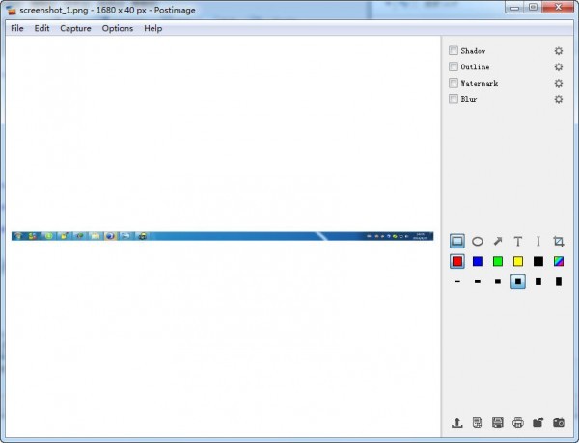This screenshot has width=579, height=443.
Task: Take a new screenshot with camera icon
Action: tap(559, 423)
